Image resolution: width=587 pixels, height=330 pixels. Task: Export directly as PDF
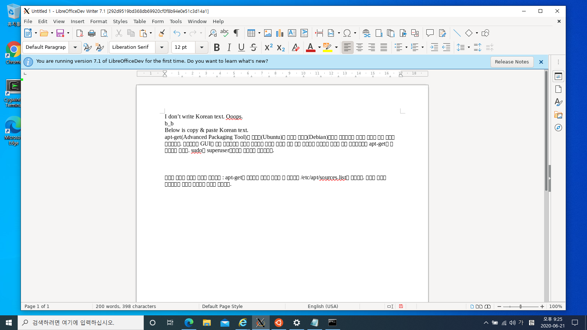click(x=80, y=33)
